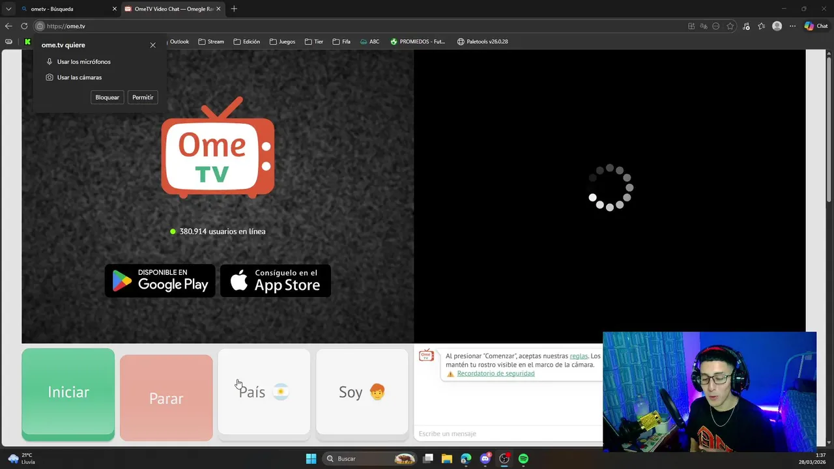The height and width of the screenshot is (469, 834).
Task: Click the Parar stop button
Action: pyautogui.click(x=166, y=398)
